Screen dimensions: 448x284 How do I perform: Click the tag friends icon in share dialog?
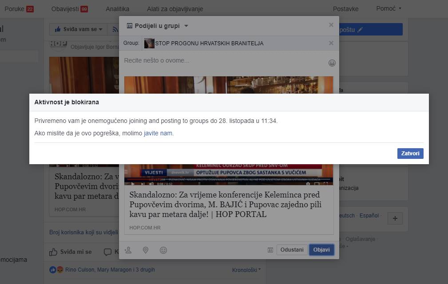tap(128, 250)
